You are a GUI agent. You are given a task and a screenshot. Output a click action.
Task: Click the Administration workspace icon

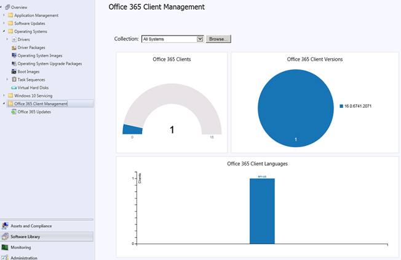(5, 258)
